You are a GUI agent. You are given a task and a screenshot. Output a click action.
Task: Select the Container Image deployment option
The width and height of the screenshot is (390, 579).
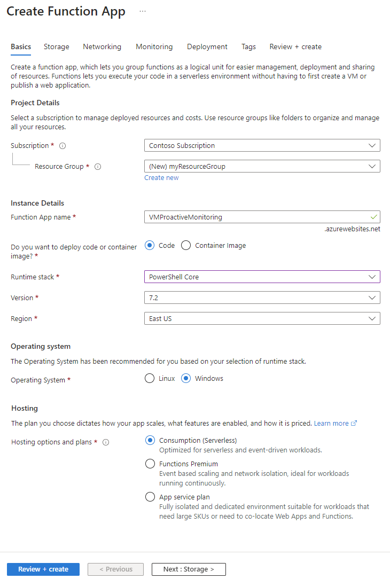pyautogui.click(x=186, y=245)
